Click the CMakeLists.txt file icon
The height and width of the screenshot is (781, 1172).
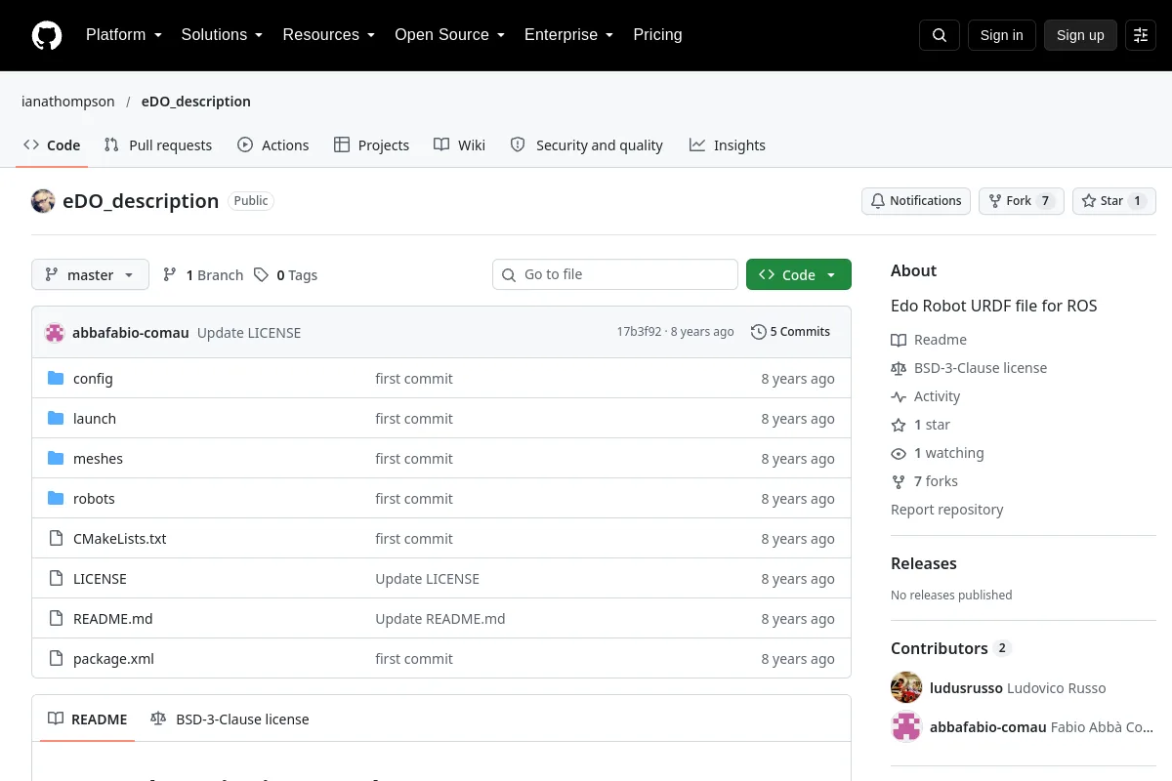56,539
